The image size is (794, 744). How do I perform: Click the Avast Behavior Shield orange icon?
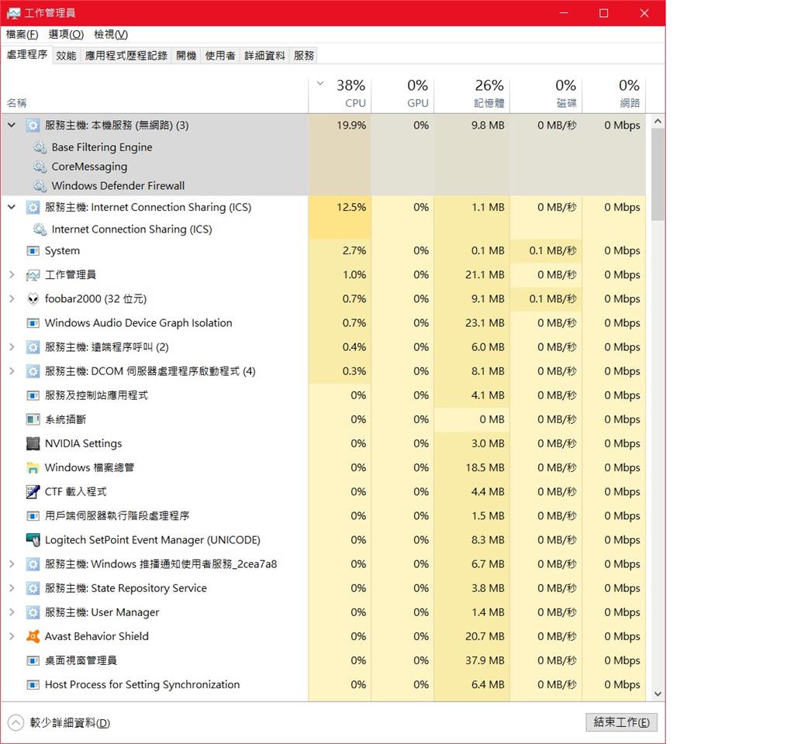pos(33,637)
